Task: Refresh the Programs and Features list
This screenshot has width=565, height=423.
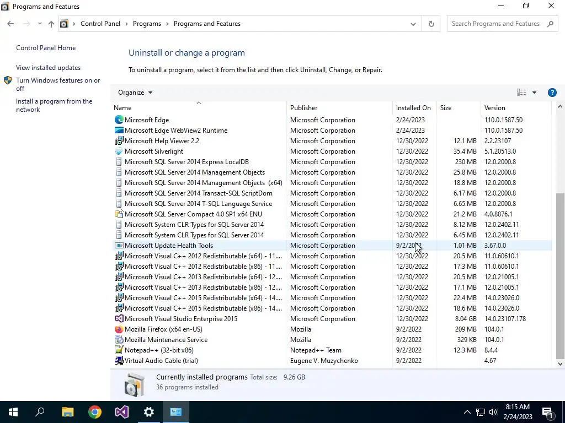Action: (x=431, y=24)
